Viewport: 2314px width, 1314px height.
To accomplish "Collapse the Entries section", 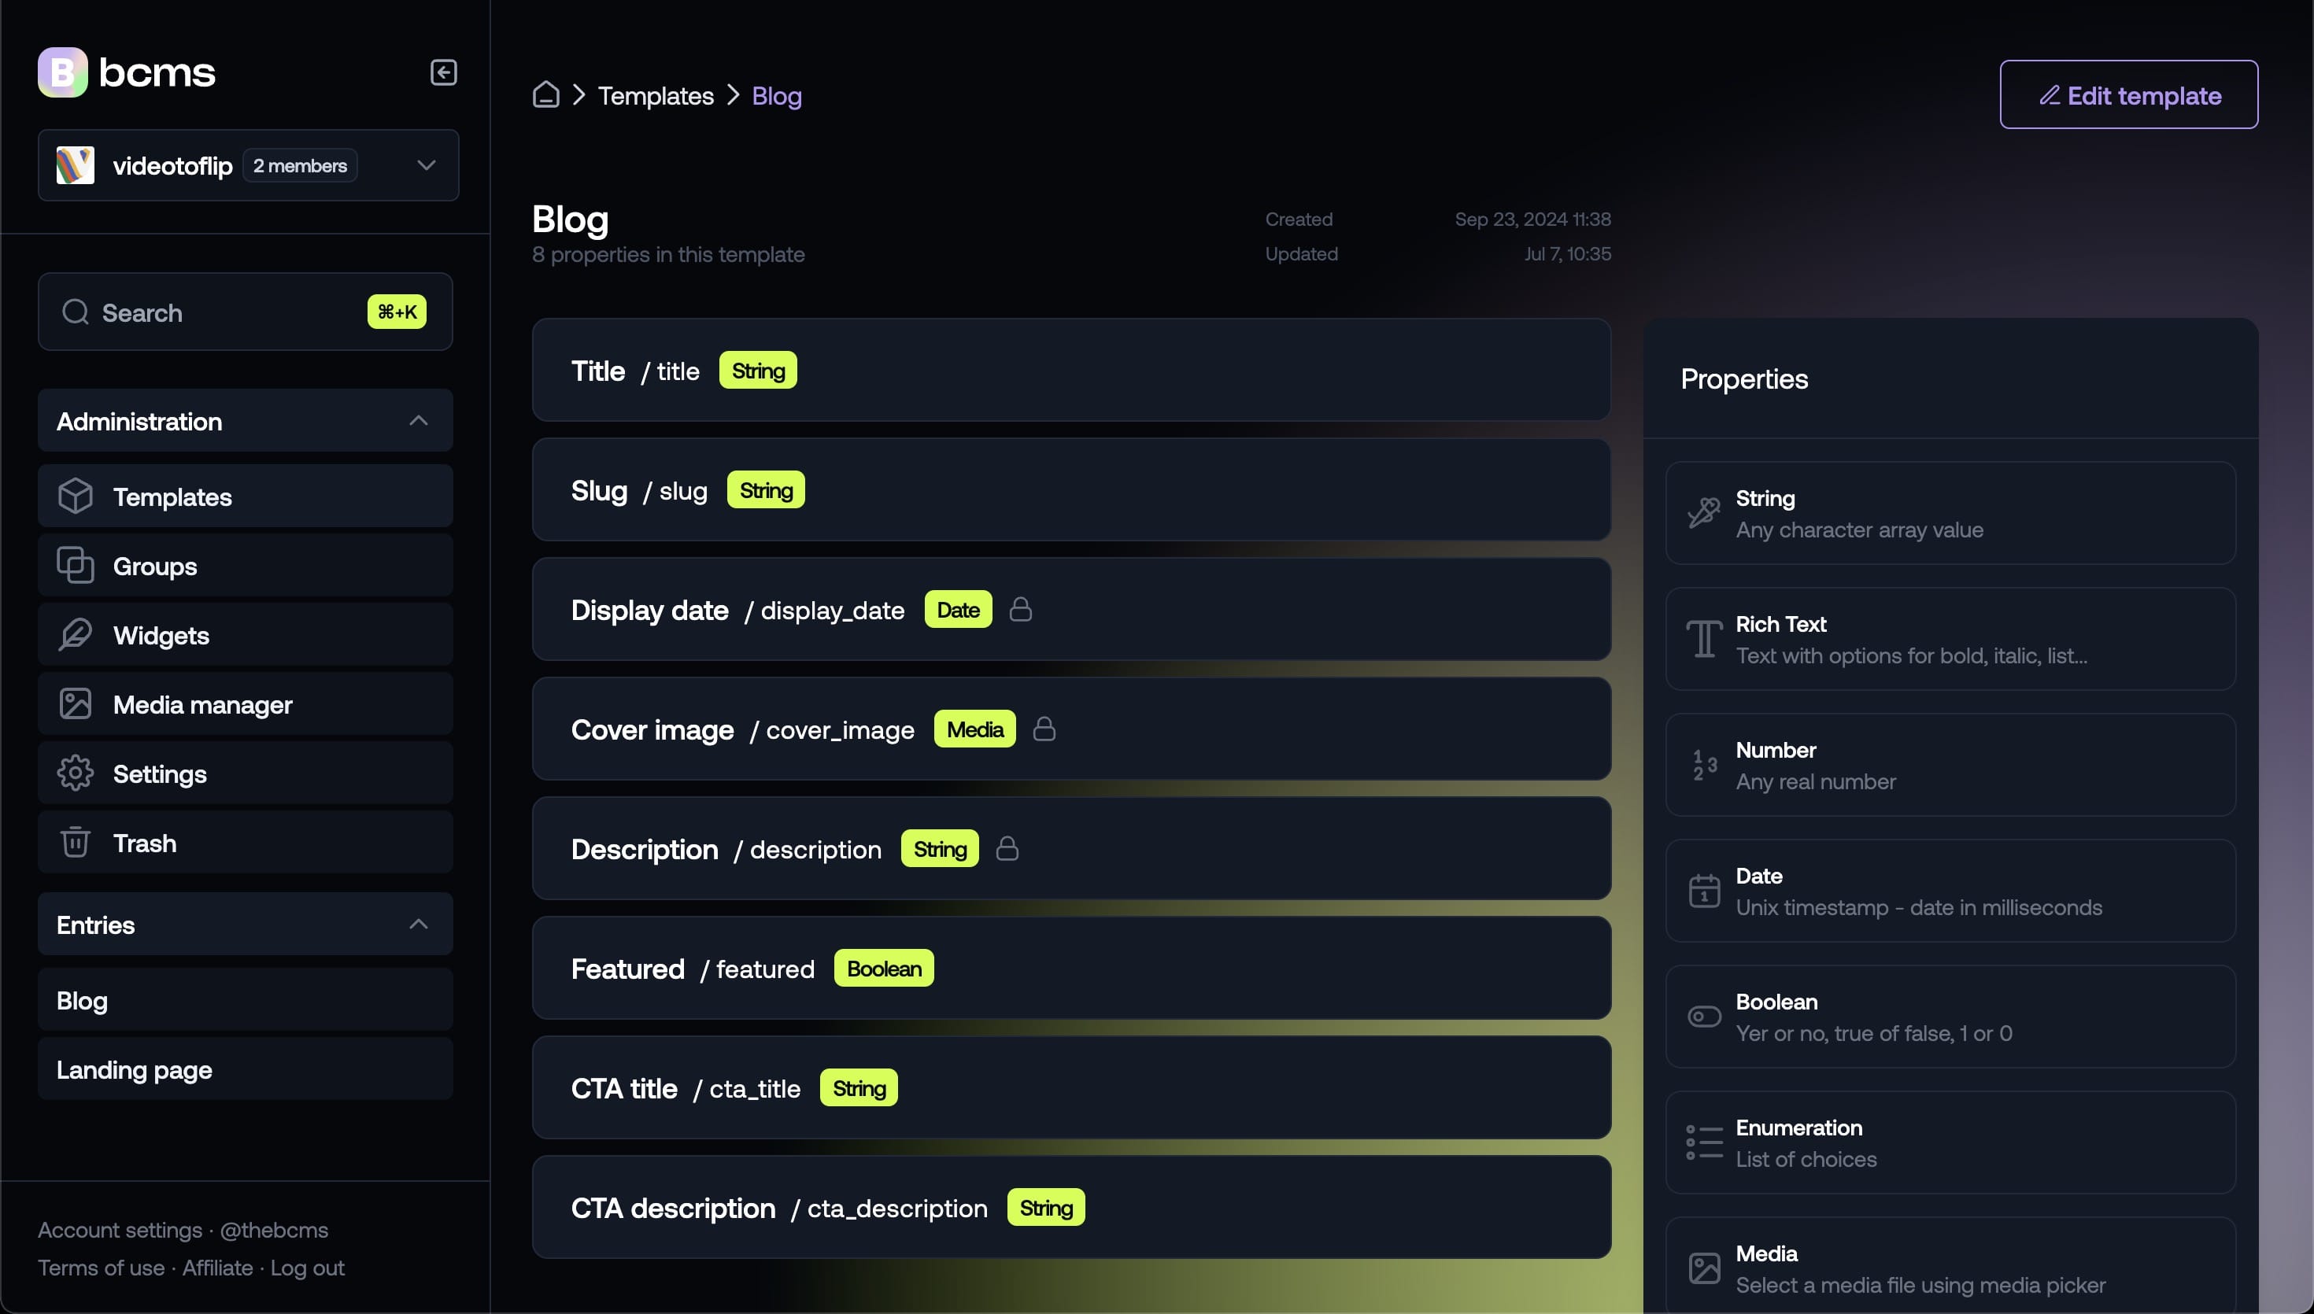I will pyautogui.click(x=418, y=925).
